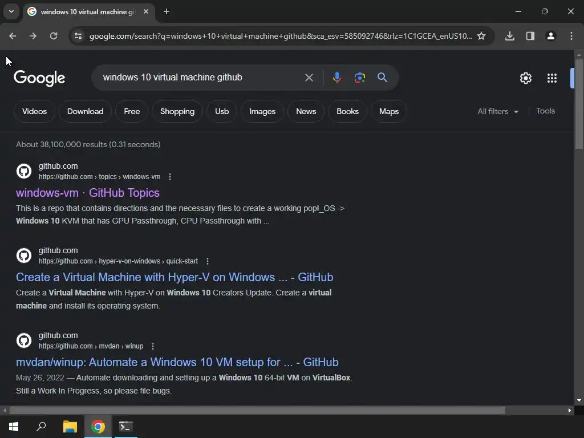Open search Tools options
Screen dimensions: 584x438
[545, 111]
